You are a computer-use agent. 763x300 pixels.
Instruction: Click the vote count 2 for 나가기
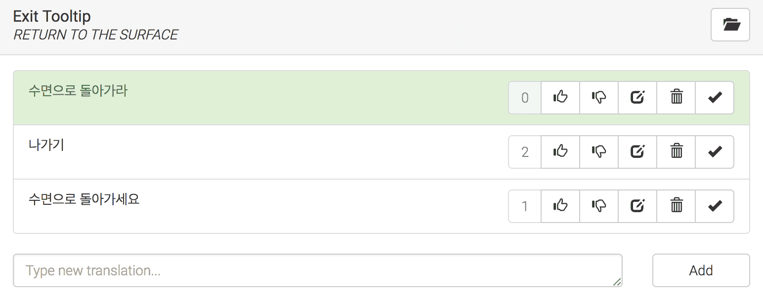click(x=525, y=152)
